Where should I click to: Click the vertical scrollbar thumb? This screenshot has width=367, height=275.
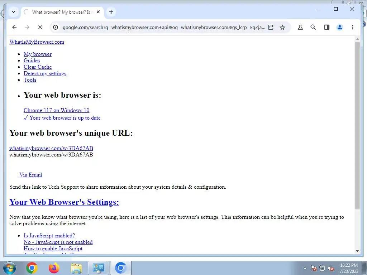click(x=357, y=125)
